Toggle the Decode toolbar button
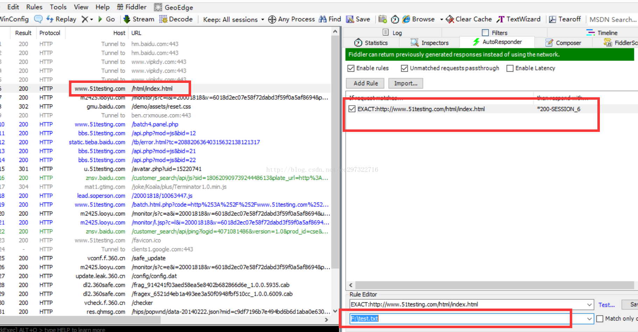Image resolution: width=638 pixels, height=332 pixels. (176, 19)
